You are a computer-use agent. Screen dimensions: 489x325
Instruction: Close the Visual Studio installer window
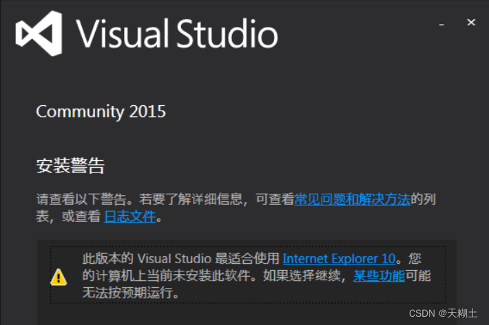[471, 23]
